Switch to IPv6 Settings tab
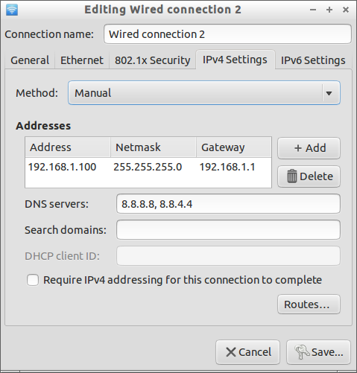Image resolution: width=357 pixels, height=373 pixels. [313, 60]
